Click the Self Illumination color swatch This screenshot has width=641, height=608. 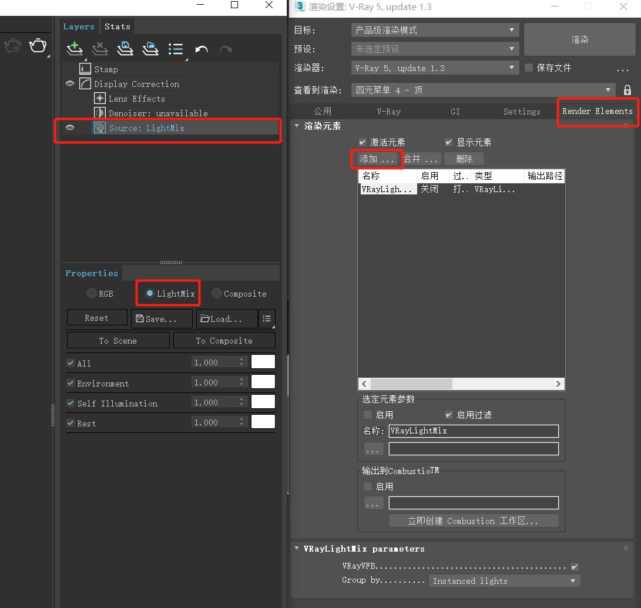[263, 401]
